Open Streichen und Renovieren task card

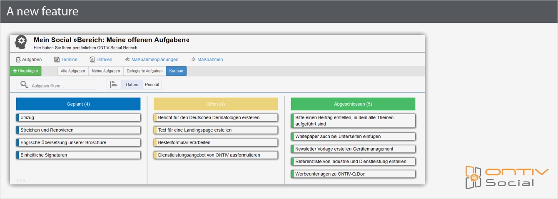tap(78, 130)
